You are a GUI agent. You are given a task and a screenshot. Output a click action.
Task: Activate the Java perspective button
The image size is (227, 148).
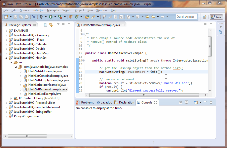point(216,17)
